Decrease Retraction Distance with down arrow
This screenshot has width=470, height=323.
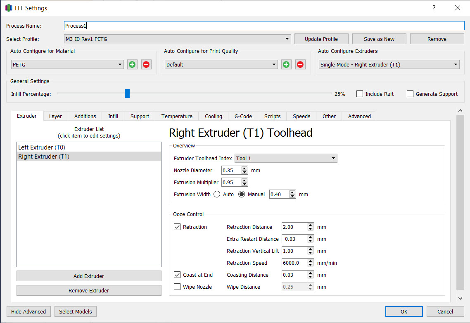click(311, 229)
